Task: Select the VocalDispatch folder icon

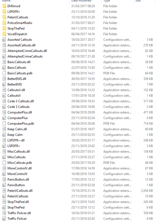Action: 4,34
